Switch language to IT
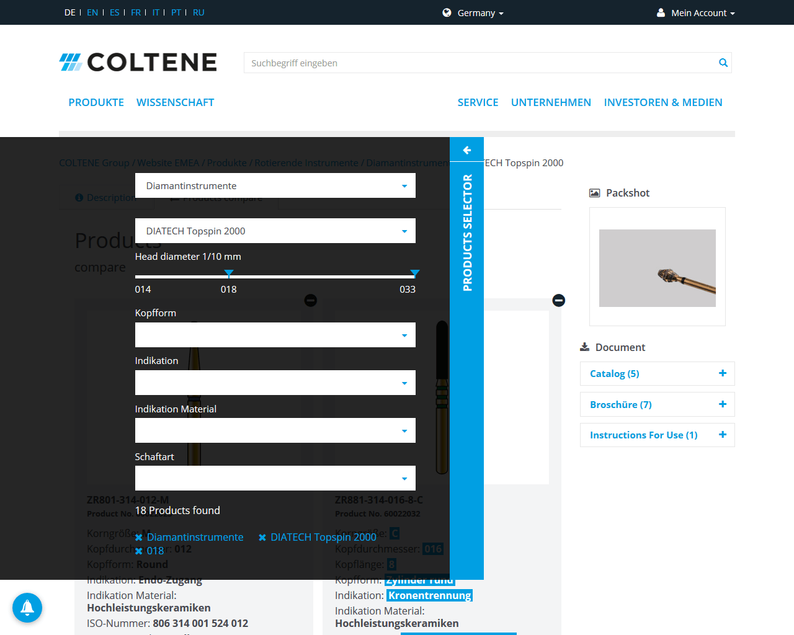 coord(156,12)
